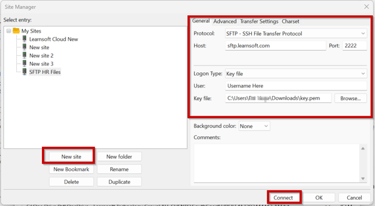This screenshot has width=375, height=206.
Task: Click the OK button
Action: (x=319, y=198)
